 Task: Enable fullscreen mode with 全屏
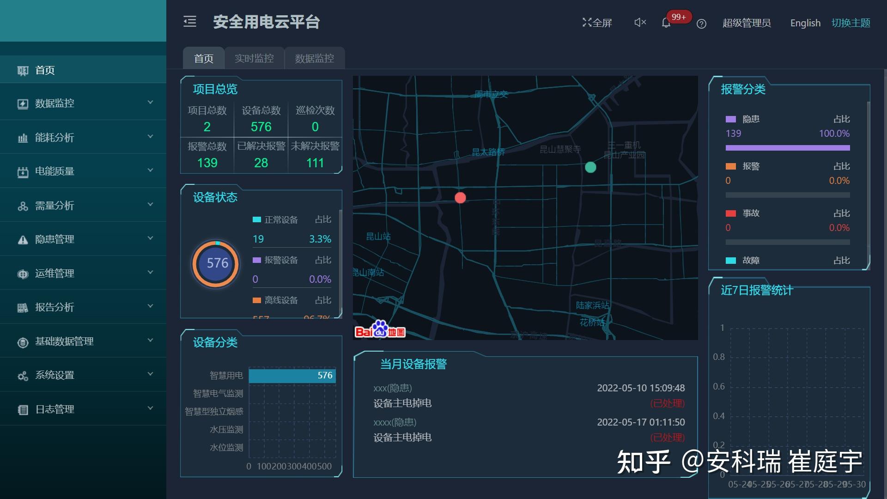click(x=597, y=22)
